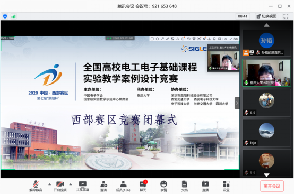Toggle the fullscreen icon in top bar
294x194 pixels.
pos(286,16)
